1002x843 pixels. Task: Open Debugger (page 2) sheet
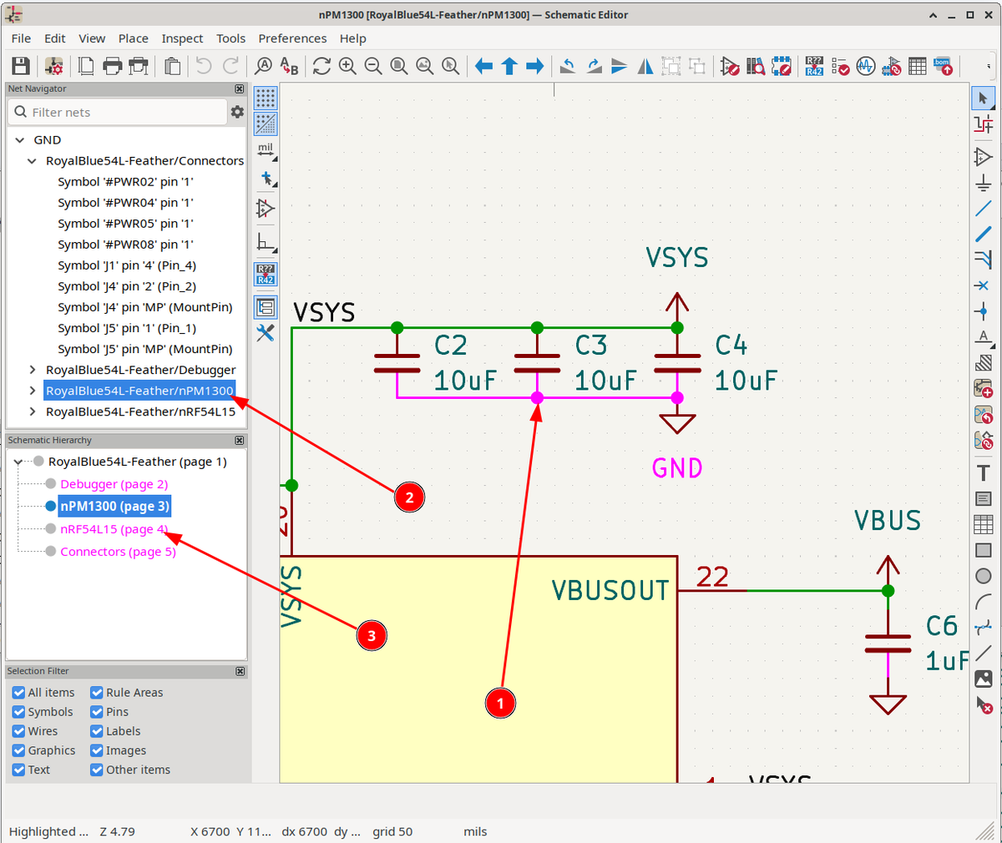pos(114,484)
